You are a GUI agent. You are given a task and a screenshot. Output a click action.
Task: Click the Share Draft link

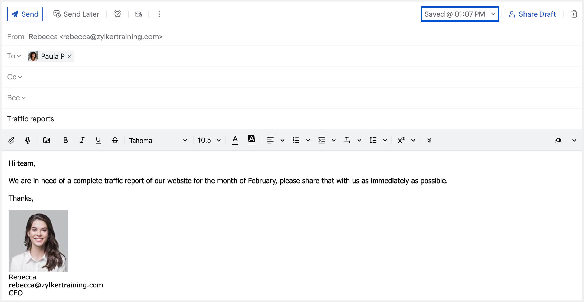532,14
